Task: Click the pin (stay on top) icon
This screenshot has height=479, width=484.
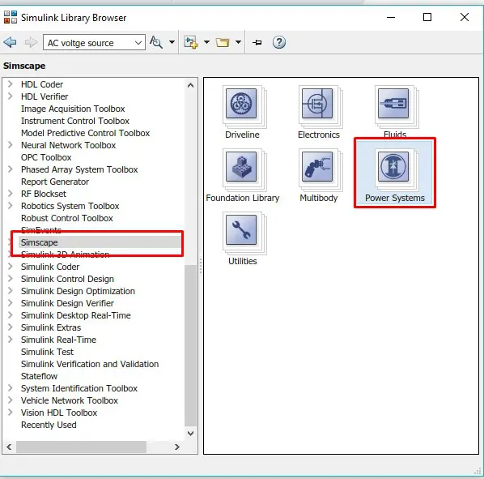Action: (x=257, y=42)
